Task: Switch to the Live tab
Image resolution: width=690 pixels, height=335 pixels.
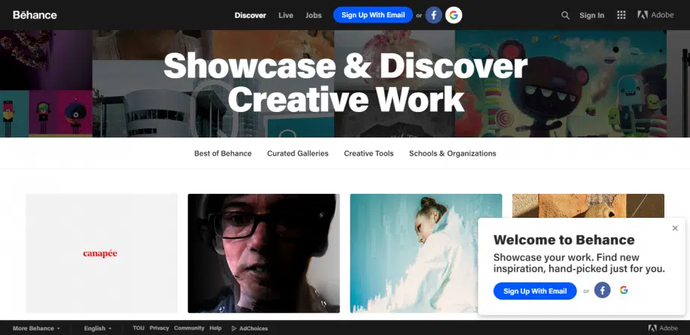Action: point(286,15)
